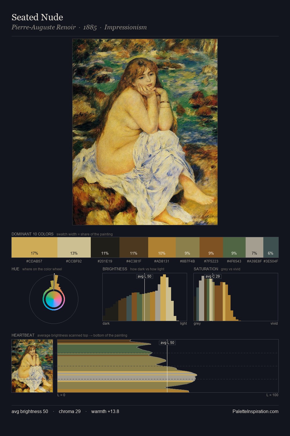Click the 'SATURATION' section heading
The width and height of the screenshot is (290, 436).
[x=206, y=269]
